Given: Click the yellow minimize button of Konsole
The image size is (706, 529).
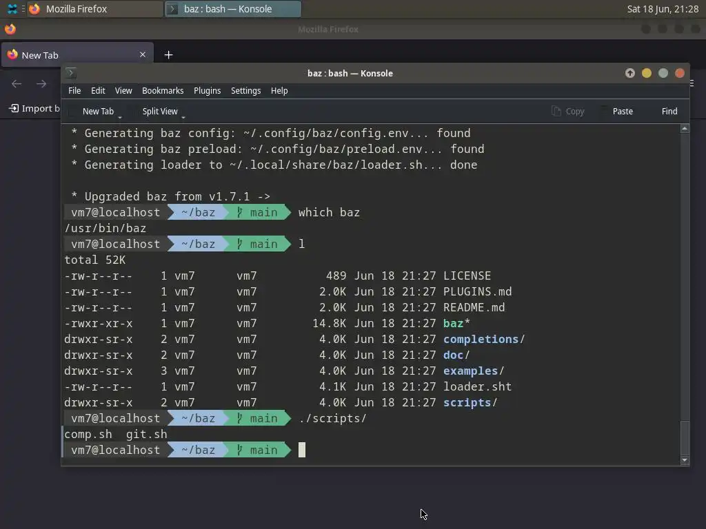Looking at the screenshot, I should (647, 73).
